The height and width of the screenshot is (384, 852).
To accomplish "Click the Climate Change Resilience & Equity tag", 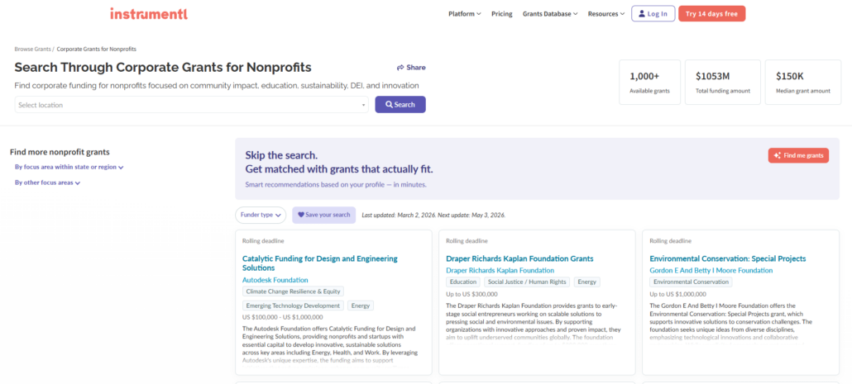I will [x=293, y=292].
